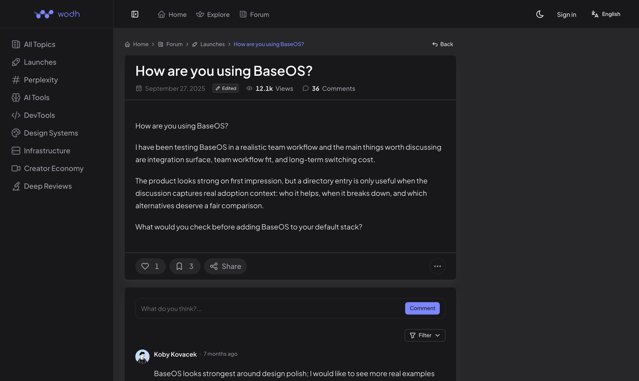Submit with the Comment button
Viewport: 639px width, 381px height.
[422, 308]
